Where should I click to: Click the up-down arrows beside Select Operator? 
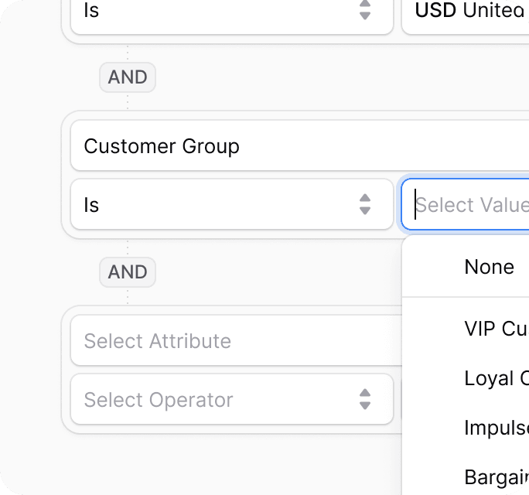click(x=365, y=400)
